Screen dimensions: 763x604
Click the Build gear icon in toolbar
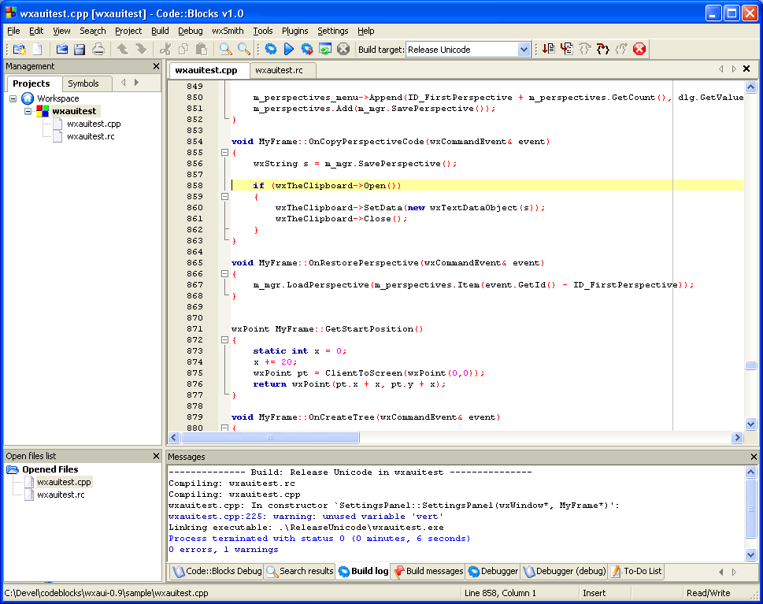(x=270, y=50)
